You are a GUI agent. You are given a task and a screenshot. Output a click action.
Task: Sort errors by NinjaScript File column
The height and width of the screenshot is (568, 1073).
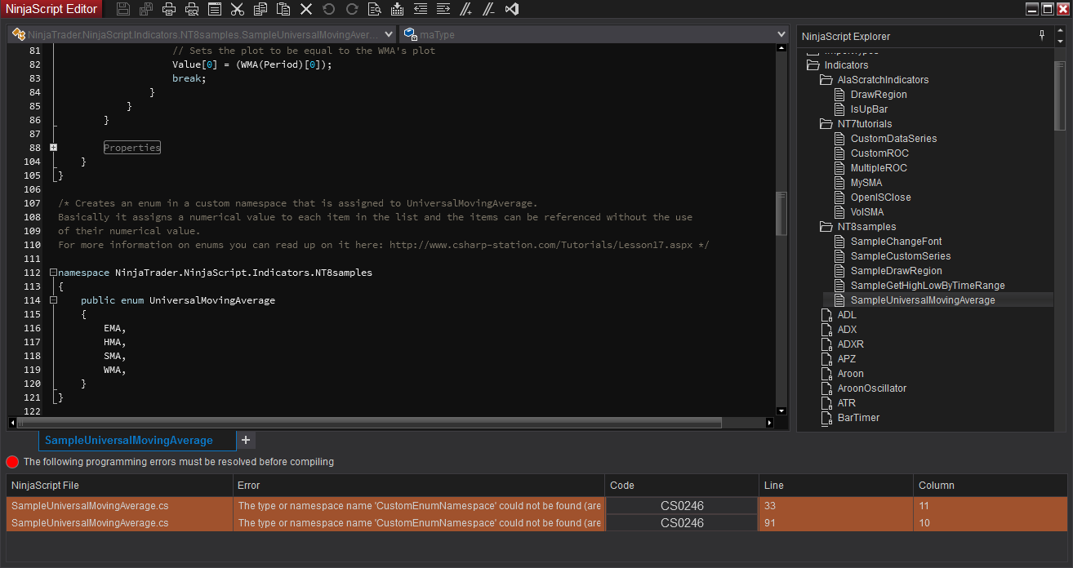(x=120, y=486)
